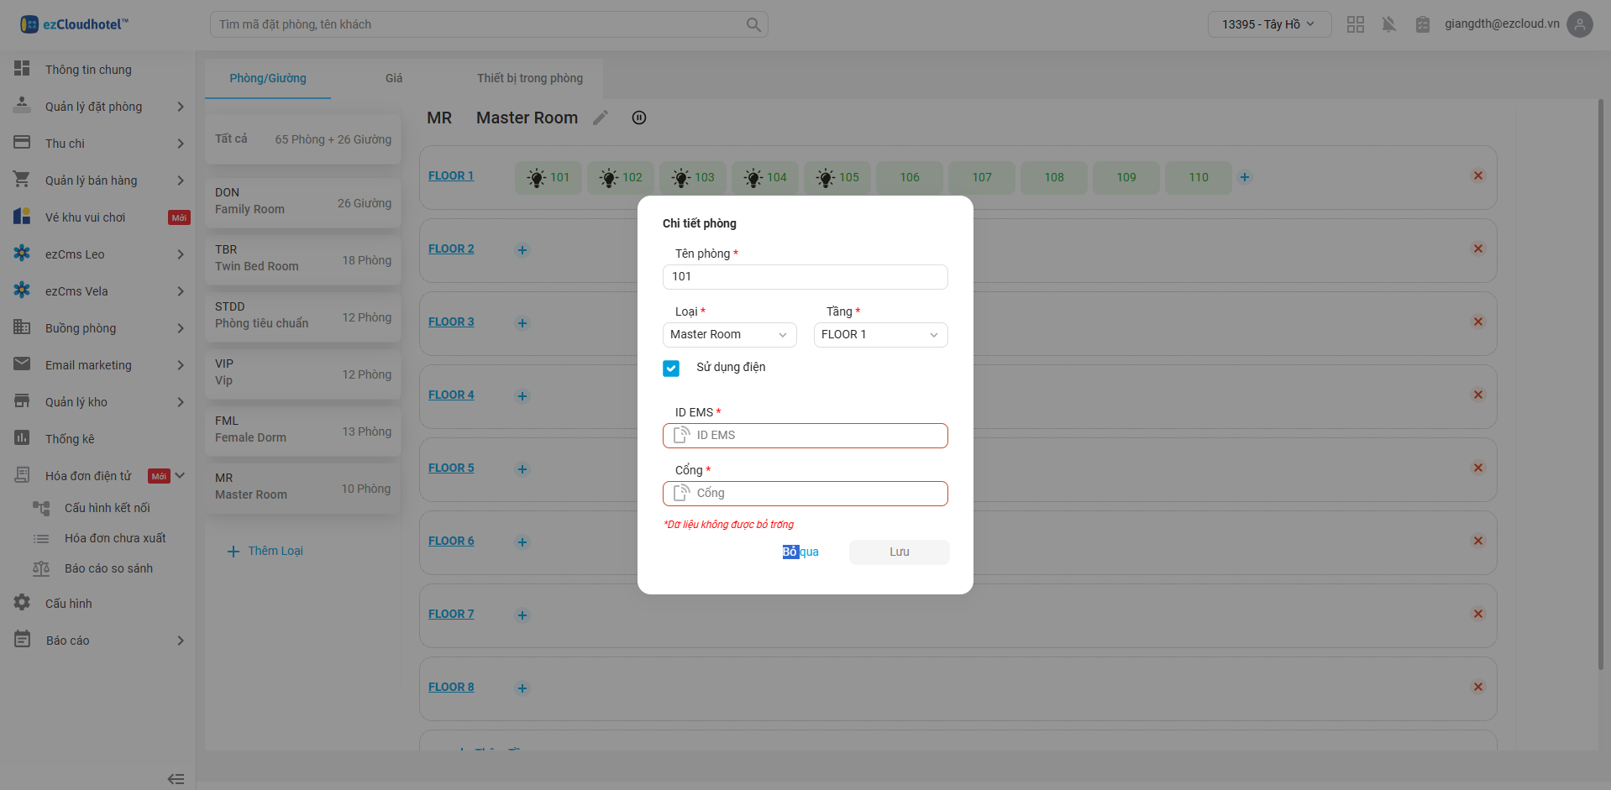Image resolution: width=1611 pixels, height=790 pixels.
Task: Open the Tầng dropdown showing FLOOR 1
Action: click(x=879, y=335)
